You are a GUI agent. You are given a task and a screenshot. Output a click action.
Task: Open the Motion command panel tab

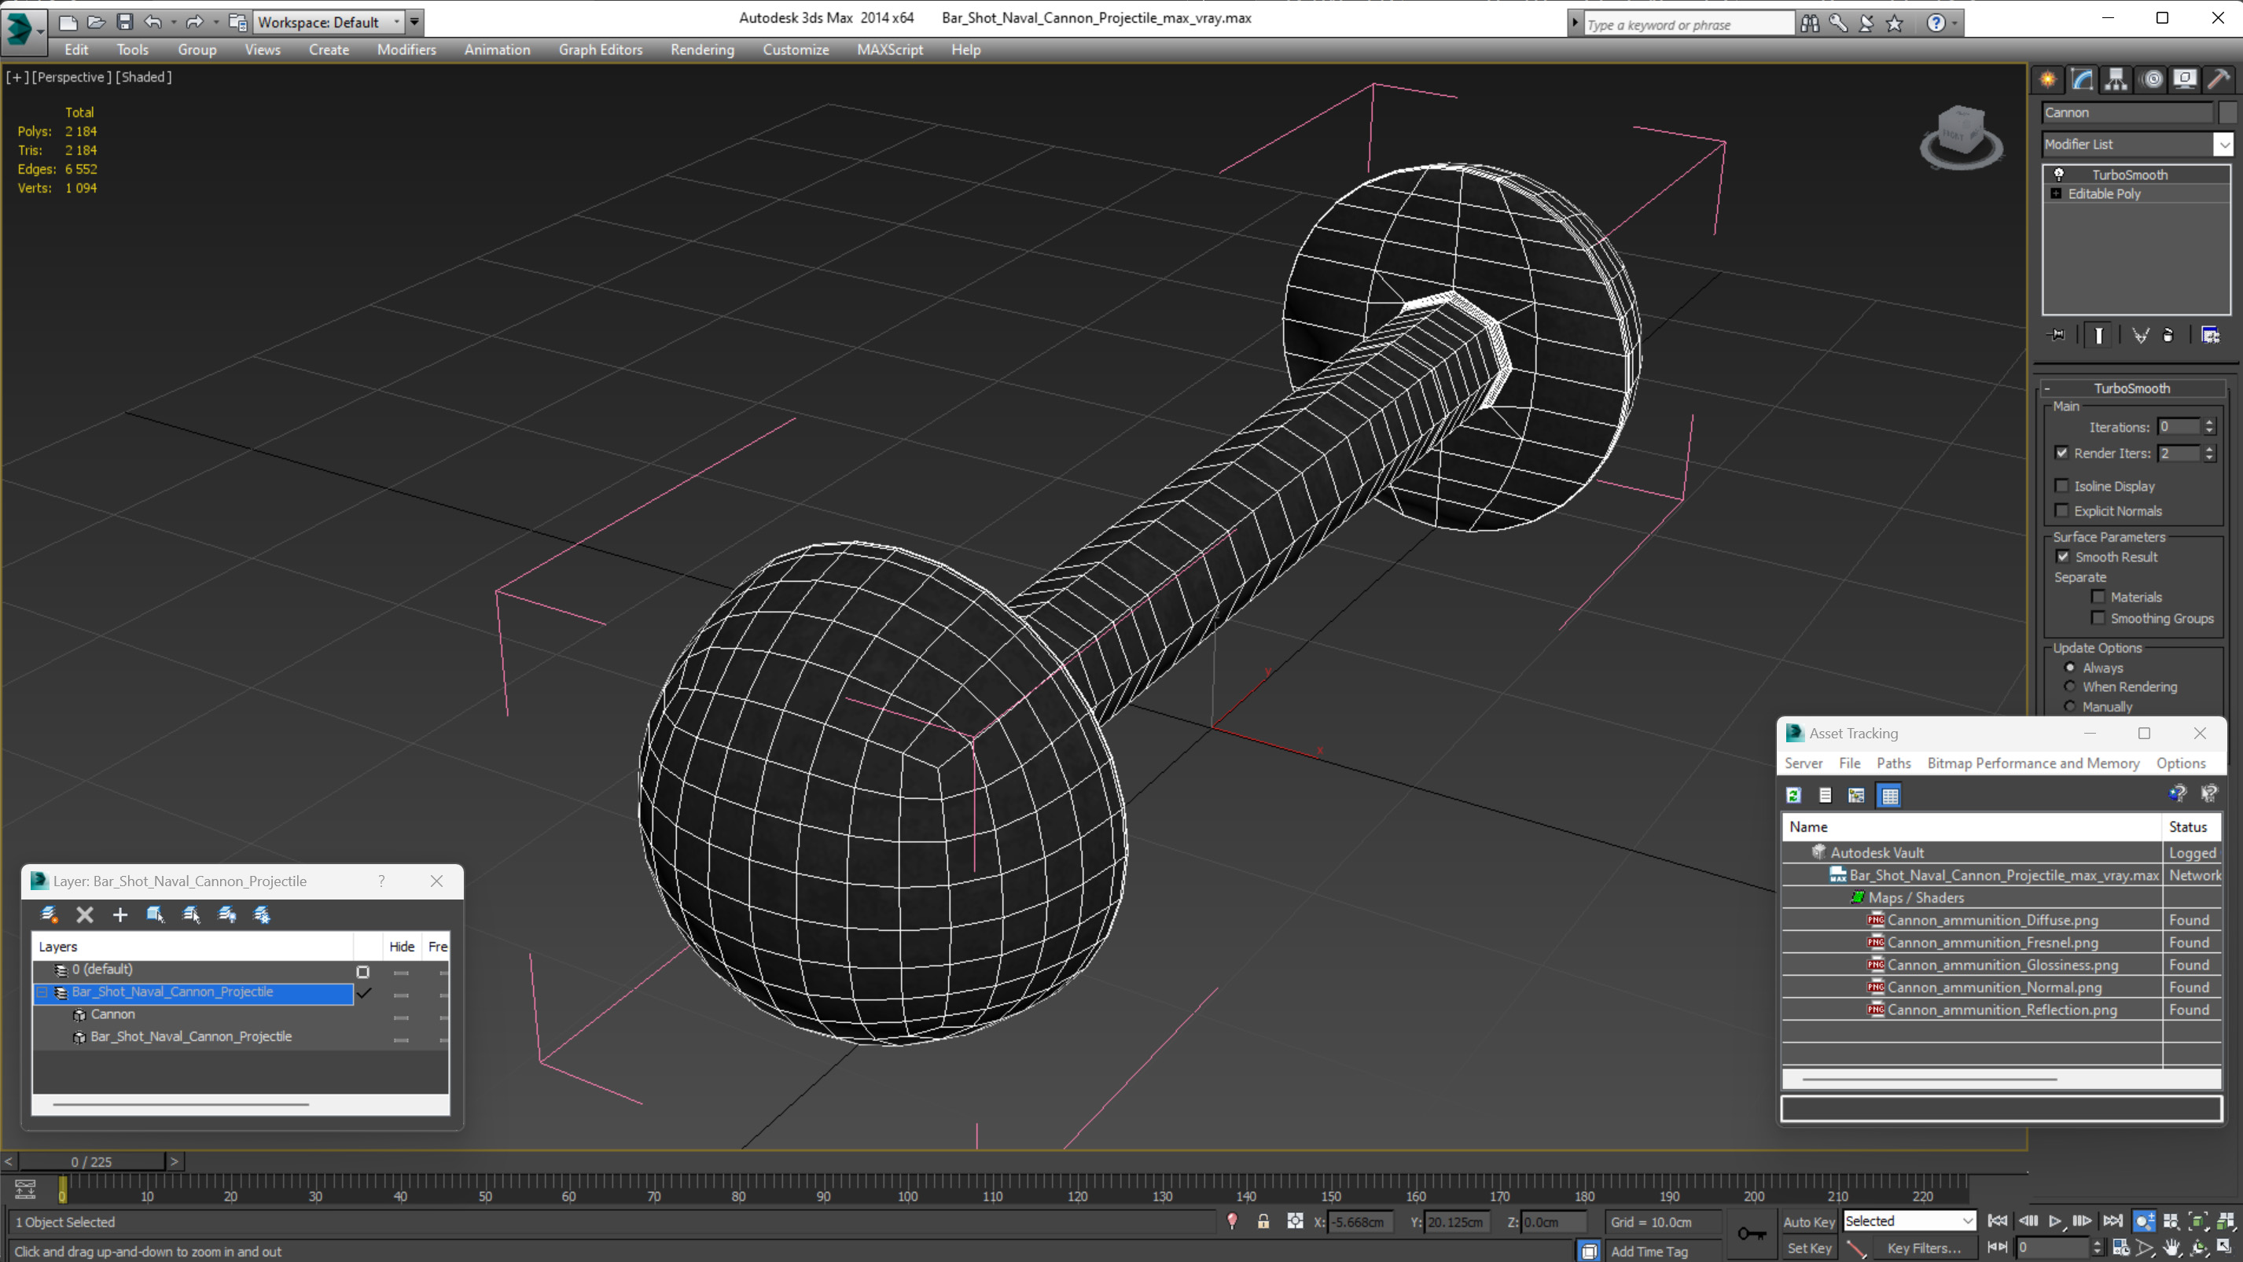(x=2152, y=79)
